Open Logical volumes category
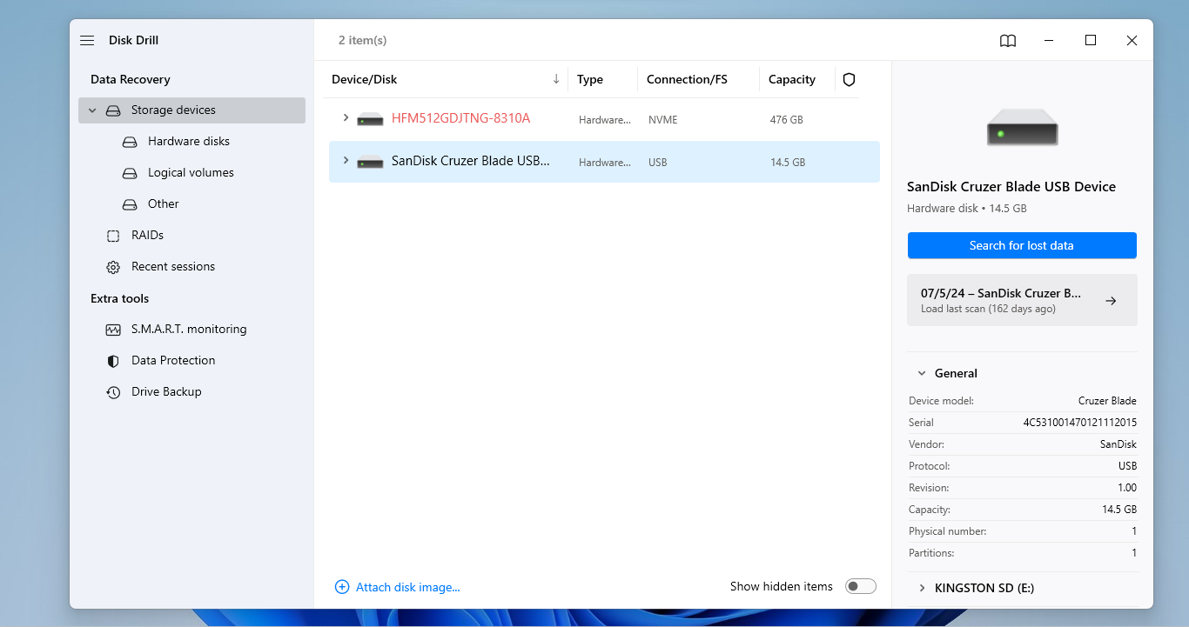 (191, 173)
